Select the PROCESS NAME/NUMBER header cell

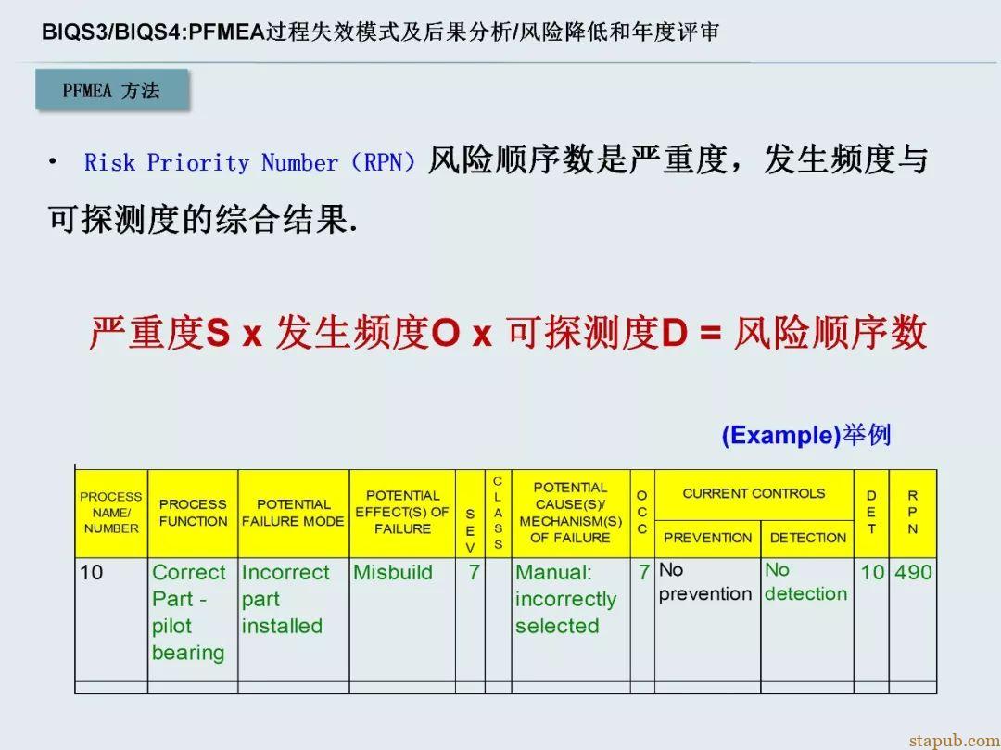pos(111,514)
